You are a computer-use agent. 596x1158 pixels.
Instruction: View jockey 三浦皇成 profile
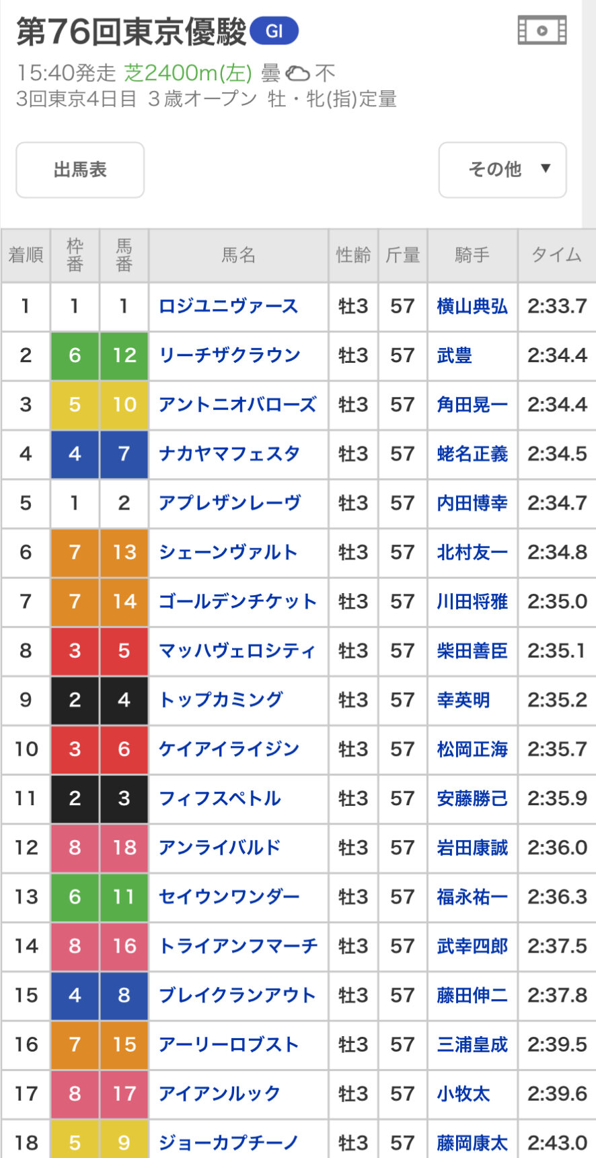(472, 1044)
